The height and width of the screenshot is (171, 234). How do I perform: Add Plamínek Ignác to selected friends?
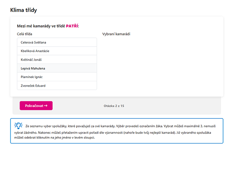pos(57,77)
